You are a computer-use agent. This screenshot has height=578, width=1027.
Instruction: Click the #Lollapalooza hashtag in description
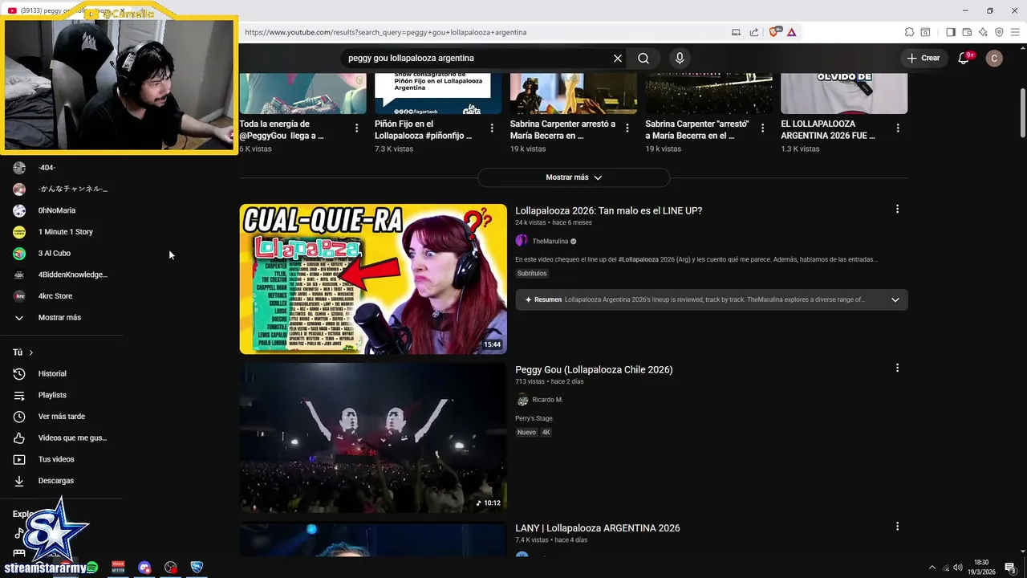point(639,259)
